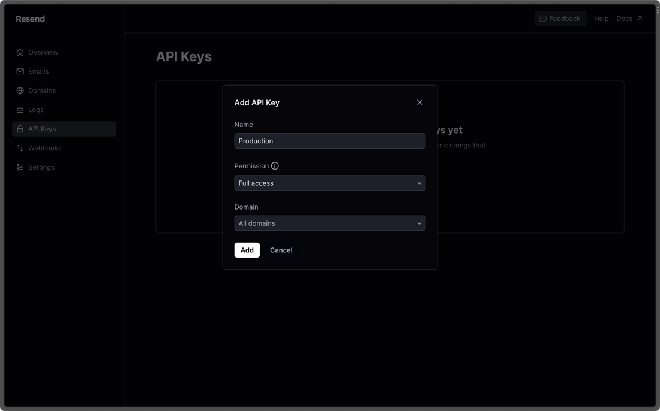Click the Logs list icon
660x411 pixels.
[20, 110]
